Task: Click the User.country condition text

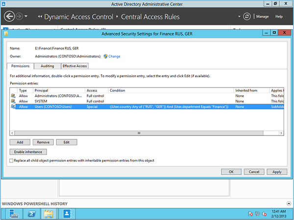Action: coord(169,107)
